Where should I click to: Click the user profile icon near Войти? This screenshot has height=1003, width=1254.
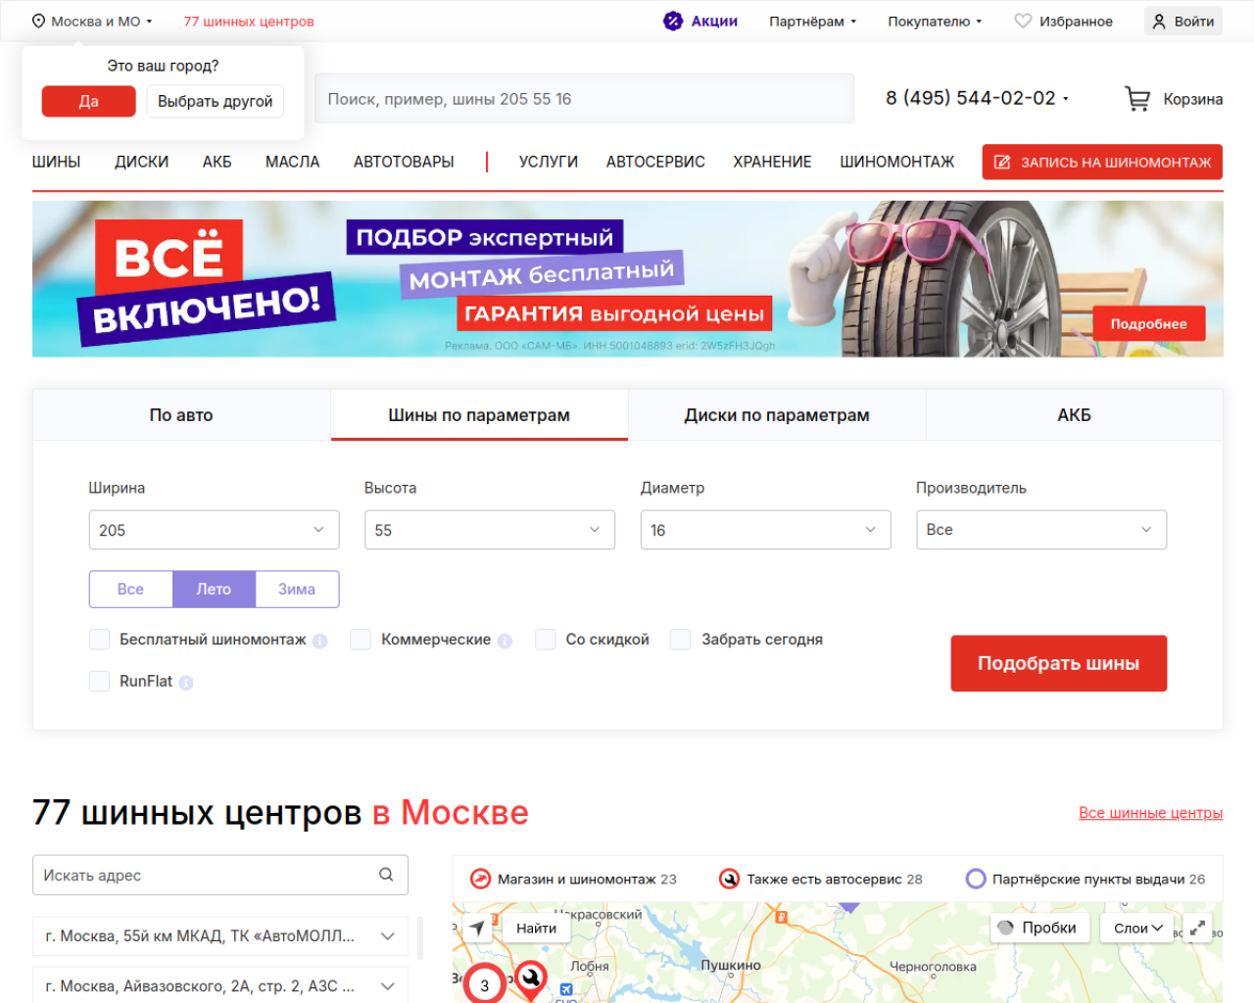1159,22
